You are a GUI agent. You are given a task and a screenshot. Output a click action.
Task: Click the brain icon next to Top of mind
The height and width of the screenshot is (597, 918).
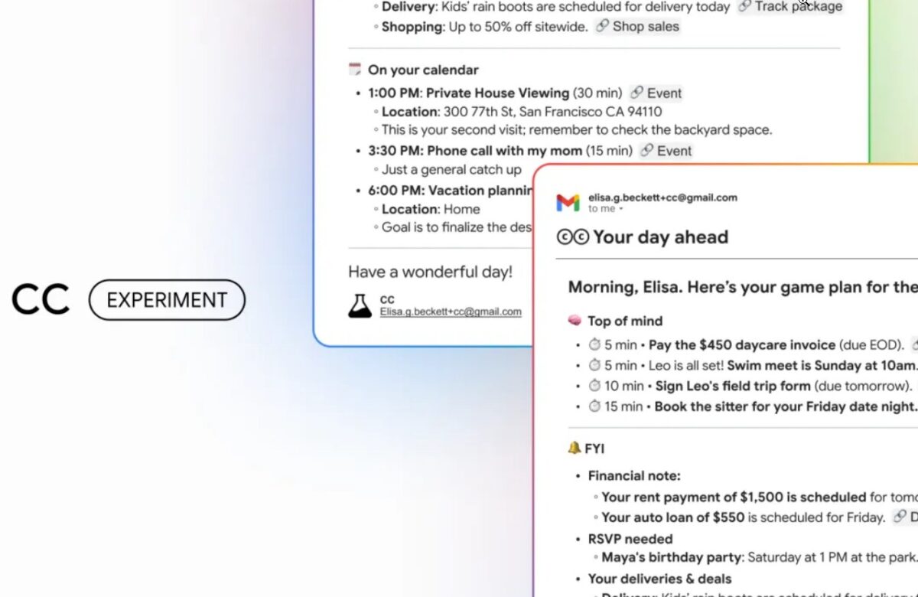pyautogui.click(x=575, y=321)
